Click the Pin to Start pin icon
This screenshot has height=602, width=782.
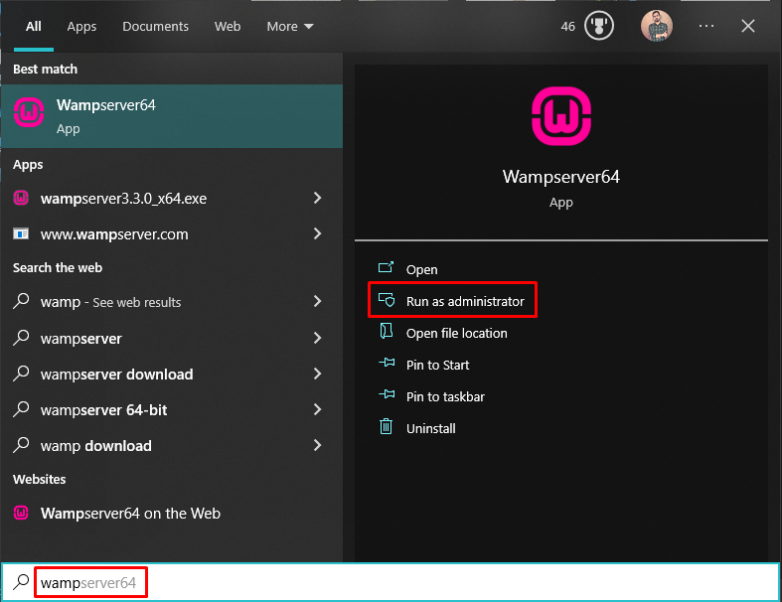pos(387,363)
